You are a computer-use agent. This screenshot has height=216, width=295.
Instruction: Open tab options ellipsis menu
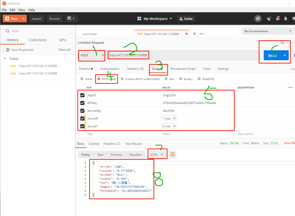click(x=202, y=34)
